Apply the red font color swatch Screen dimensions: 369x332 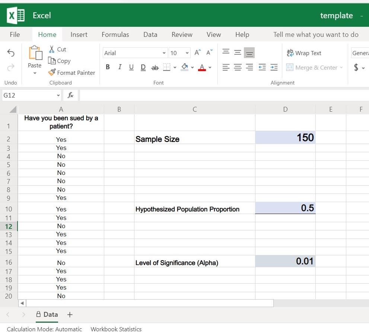click(x=202, y=67)
